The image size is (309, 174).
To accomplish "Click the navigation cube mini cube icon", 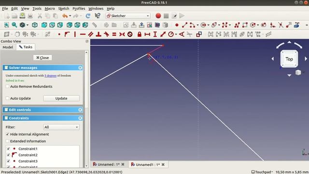I will point(298,72).
